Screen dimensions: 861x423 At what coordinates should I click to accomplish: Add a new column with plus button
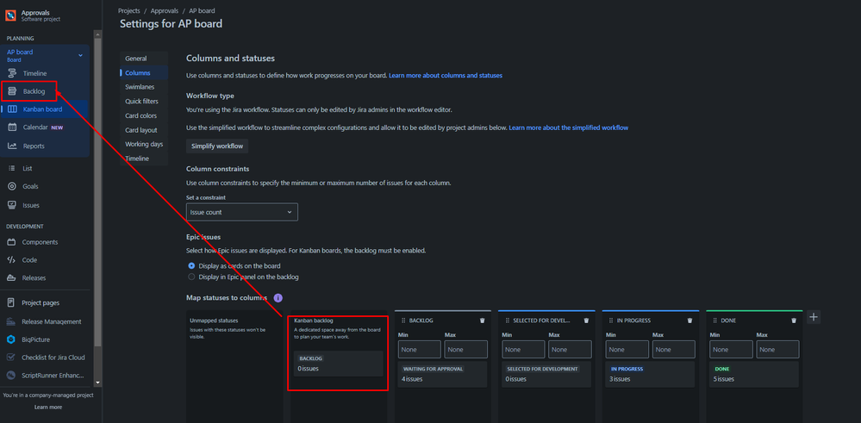tap(814, 316)
